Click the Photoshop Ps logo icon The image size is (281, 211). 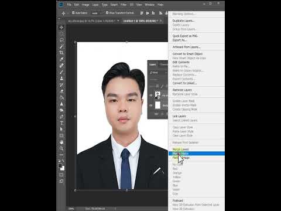(x=61, y=4)
